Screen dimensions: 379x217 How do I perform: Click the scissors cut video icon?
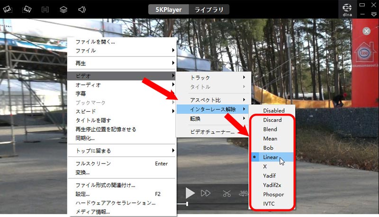coord(227,193)
